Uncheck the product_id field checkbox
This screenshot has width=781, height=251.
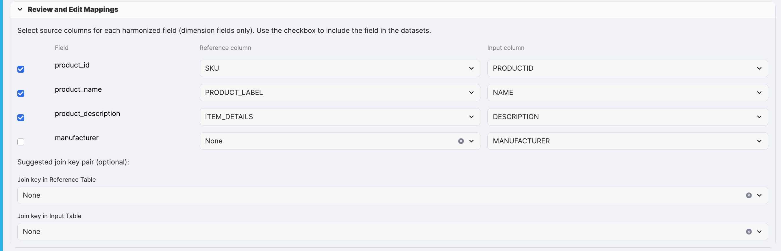pyautogui.click(x=21, y=69)
